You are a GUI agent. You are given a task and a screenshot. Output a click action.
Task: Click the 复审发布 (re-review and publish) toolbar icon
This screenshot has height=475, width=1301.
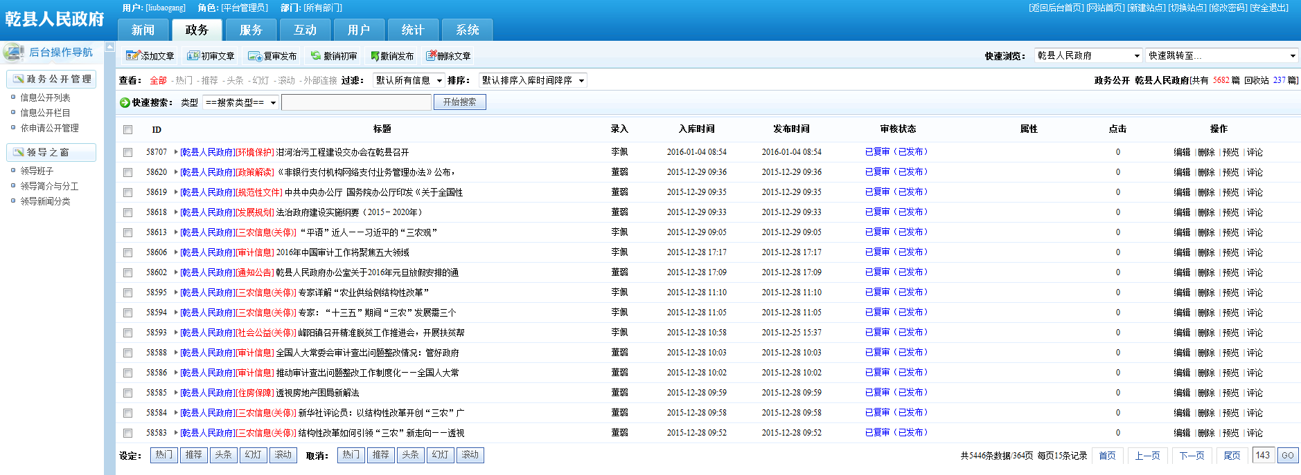click(254, 56)
